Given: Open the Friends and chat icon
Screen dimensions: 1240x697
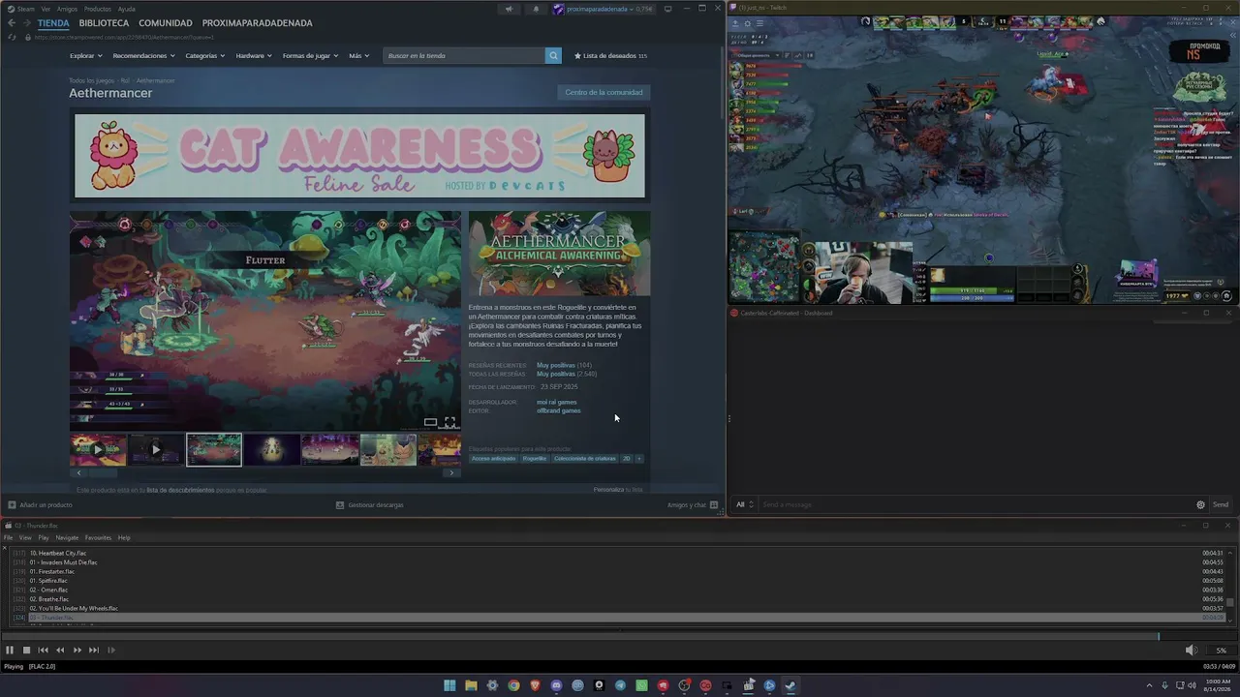Looking at the screenshot, I should click(714, 504).
